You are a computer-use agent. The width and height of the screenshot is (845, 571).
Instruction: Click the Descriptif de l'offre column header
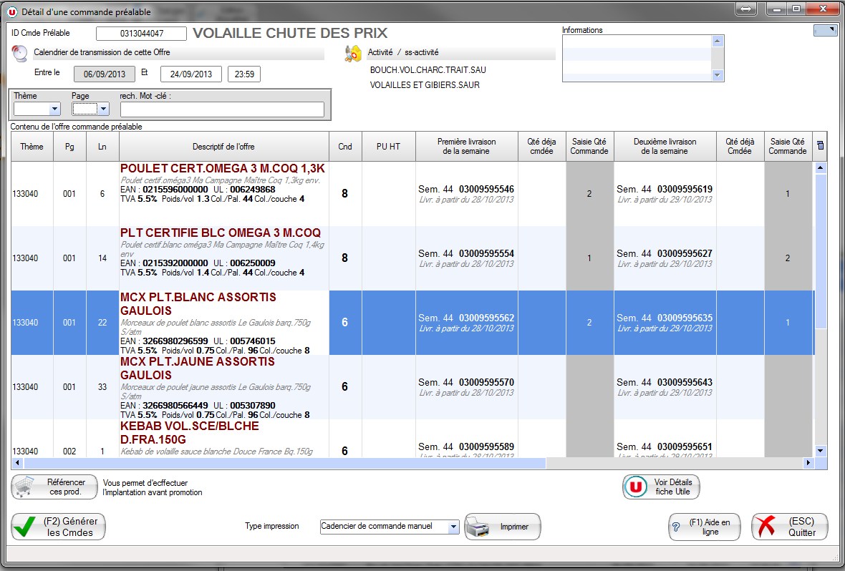coord(223,146)
